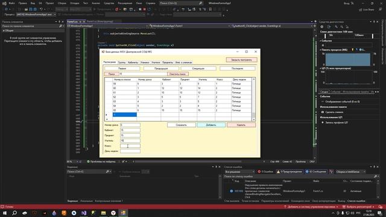Open Visual Studio from the Windows taskbar
Image resolution: width=386 pixels, height=217 pixels.
(84, 213)
